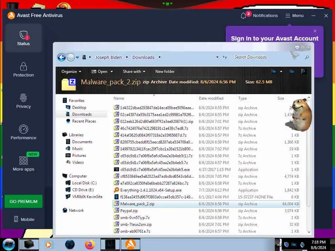Open Avast Protection section
The width and height of the screenshot is (335, 251).
pos(24,70)
